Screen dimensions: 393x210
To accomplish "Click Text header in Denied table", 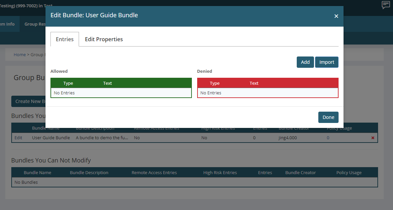I will pyautogui.click(x=254, y=83).
